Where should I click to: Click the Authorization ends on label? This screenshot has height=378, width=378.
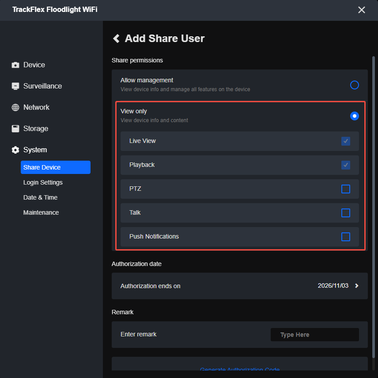click(x=150, y=286)
